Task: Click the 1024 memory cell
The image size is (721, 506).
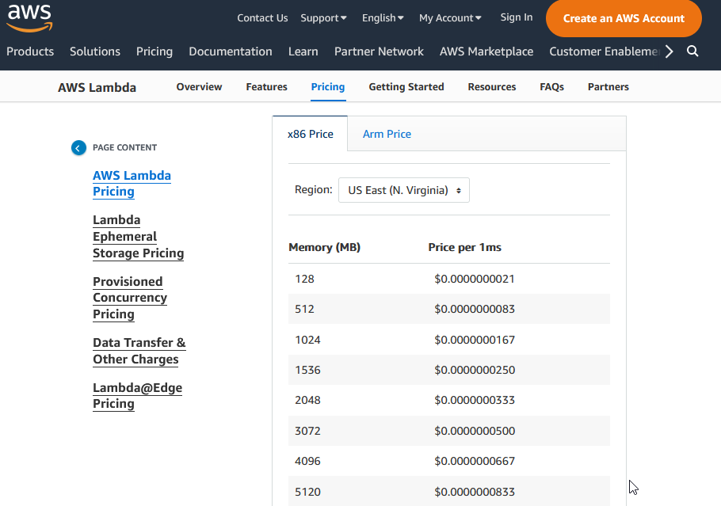Action: click(307, 340)
